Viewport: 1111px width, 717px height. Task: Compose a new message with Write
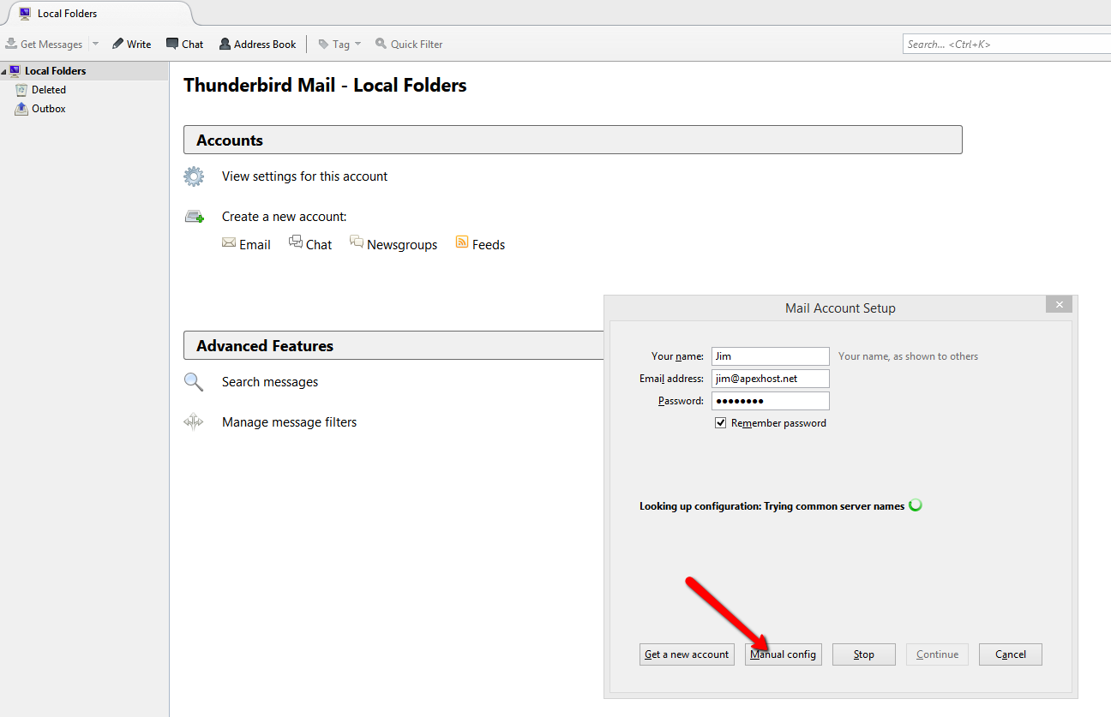point(131,44)
